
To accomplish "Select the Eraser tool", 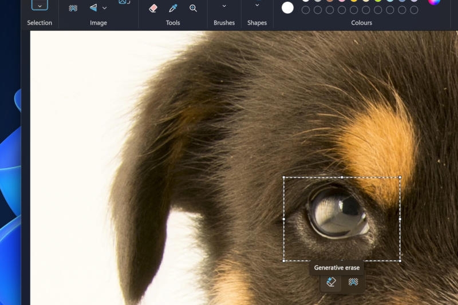I will click(153, 8).
